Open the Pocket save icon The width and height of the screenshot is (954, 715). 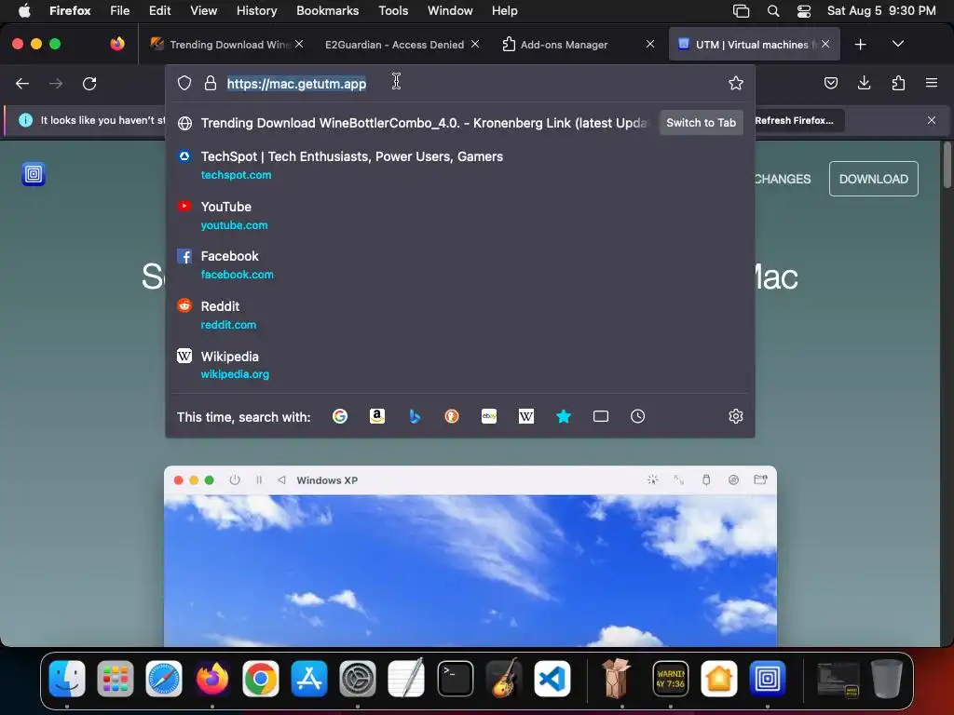(x=830, y=83)
